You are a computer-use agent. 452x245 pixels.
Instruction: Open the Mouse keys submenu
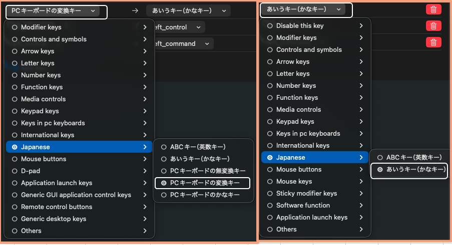point(294,182)
